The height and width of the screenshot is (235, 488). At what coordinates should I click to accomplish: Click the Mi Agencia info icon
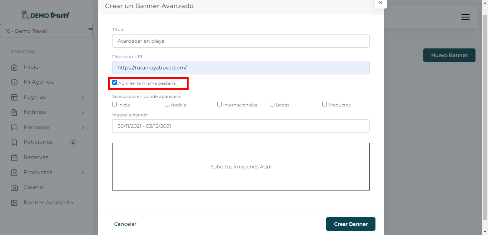click(14, 82)
